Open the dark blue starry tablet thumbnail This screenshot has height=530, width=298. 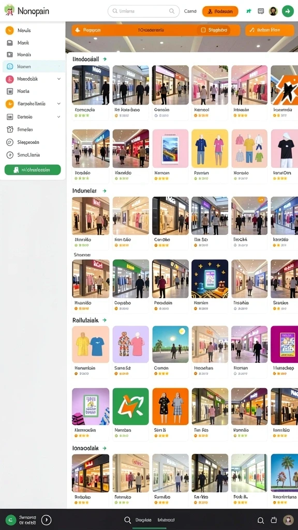click(210, 278)
